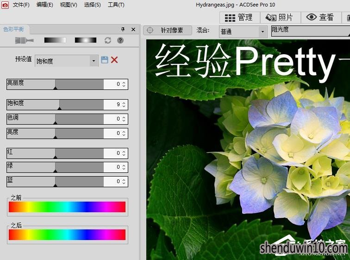Click the 饱和度 value stepper arrows

click(124, 105)
